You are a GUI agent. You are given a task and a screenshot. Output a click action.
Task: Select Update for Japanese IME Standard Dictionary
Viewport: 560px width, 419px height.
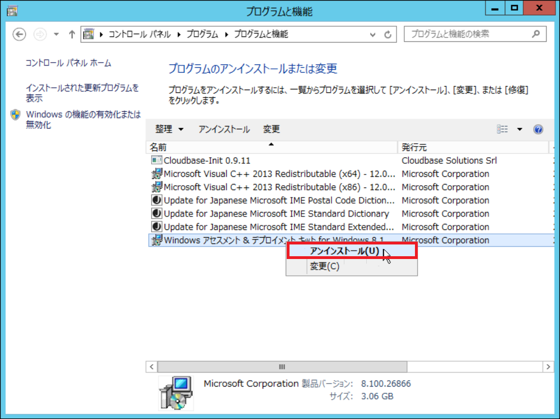[x=277, y=214]
